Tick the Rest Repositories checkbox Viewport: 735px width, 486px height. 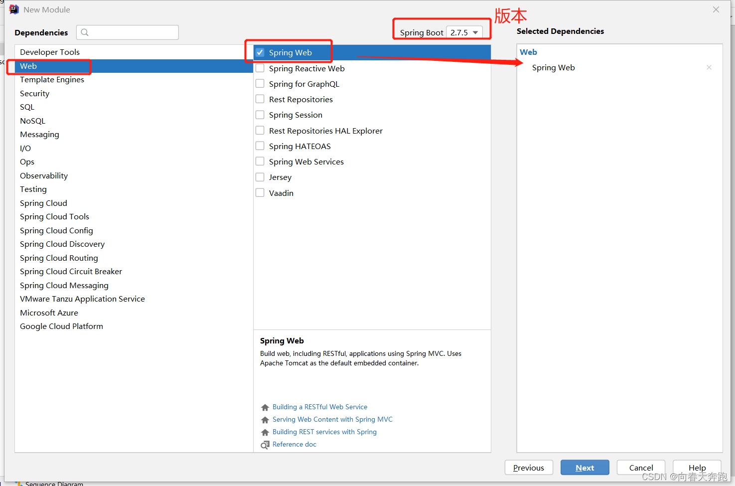(260, 99)
